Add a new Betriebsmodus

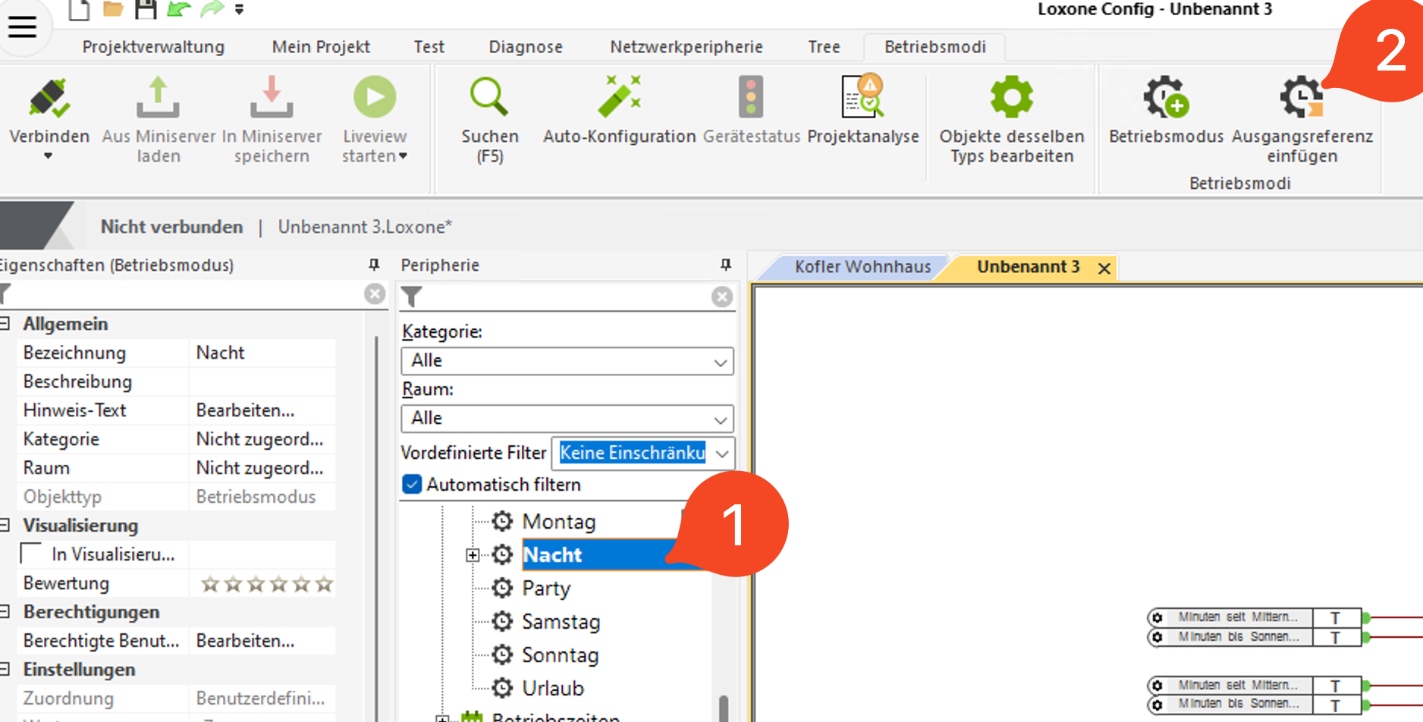click(1166, 97)
